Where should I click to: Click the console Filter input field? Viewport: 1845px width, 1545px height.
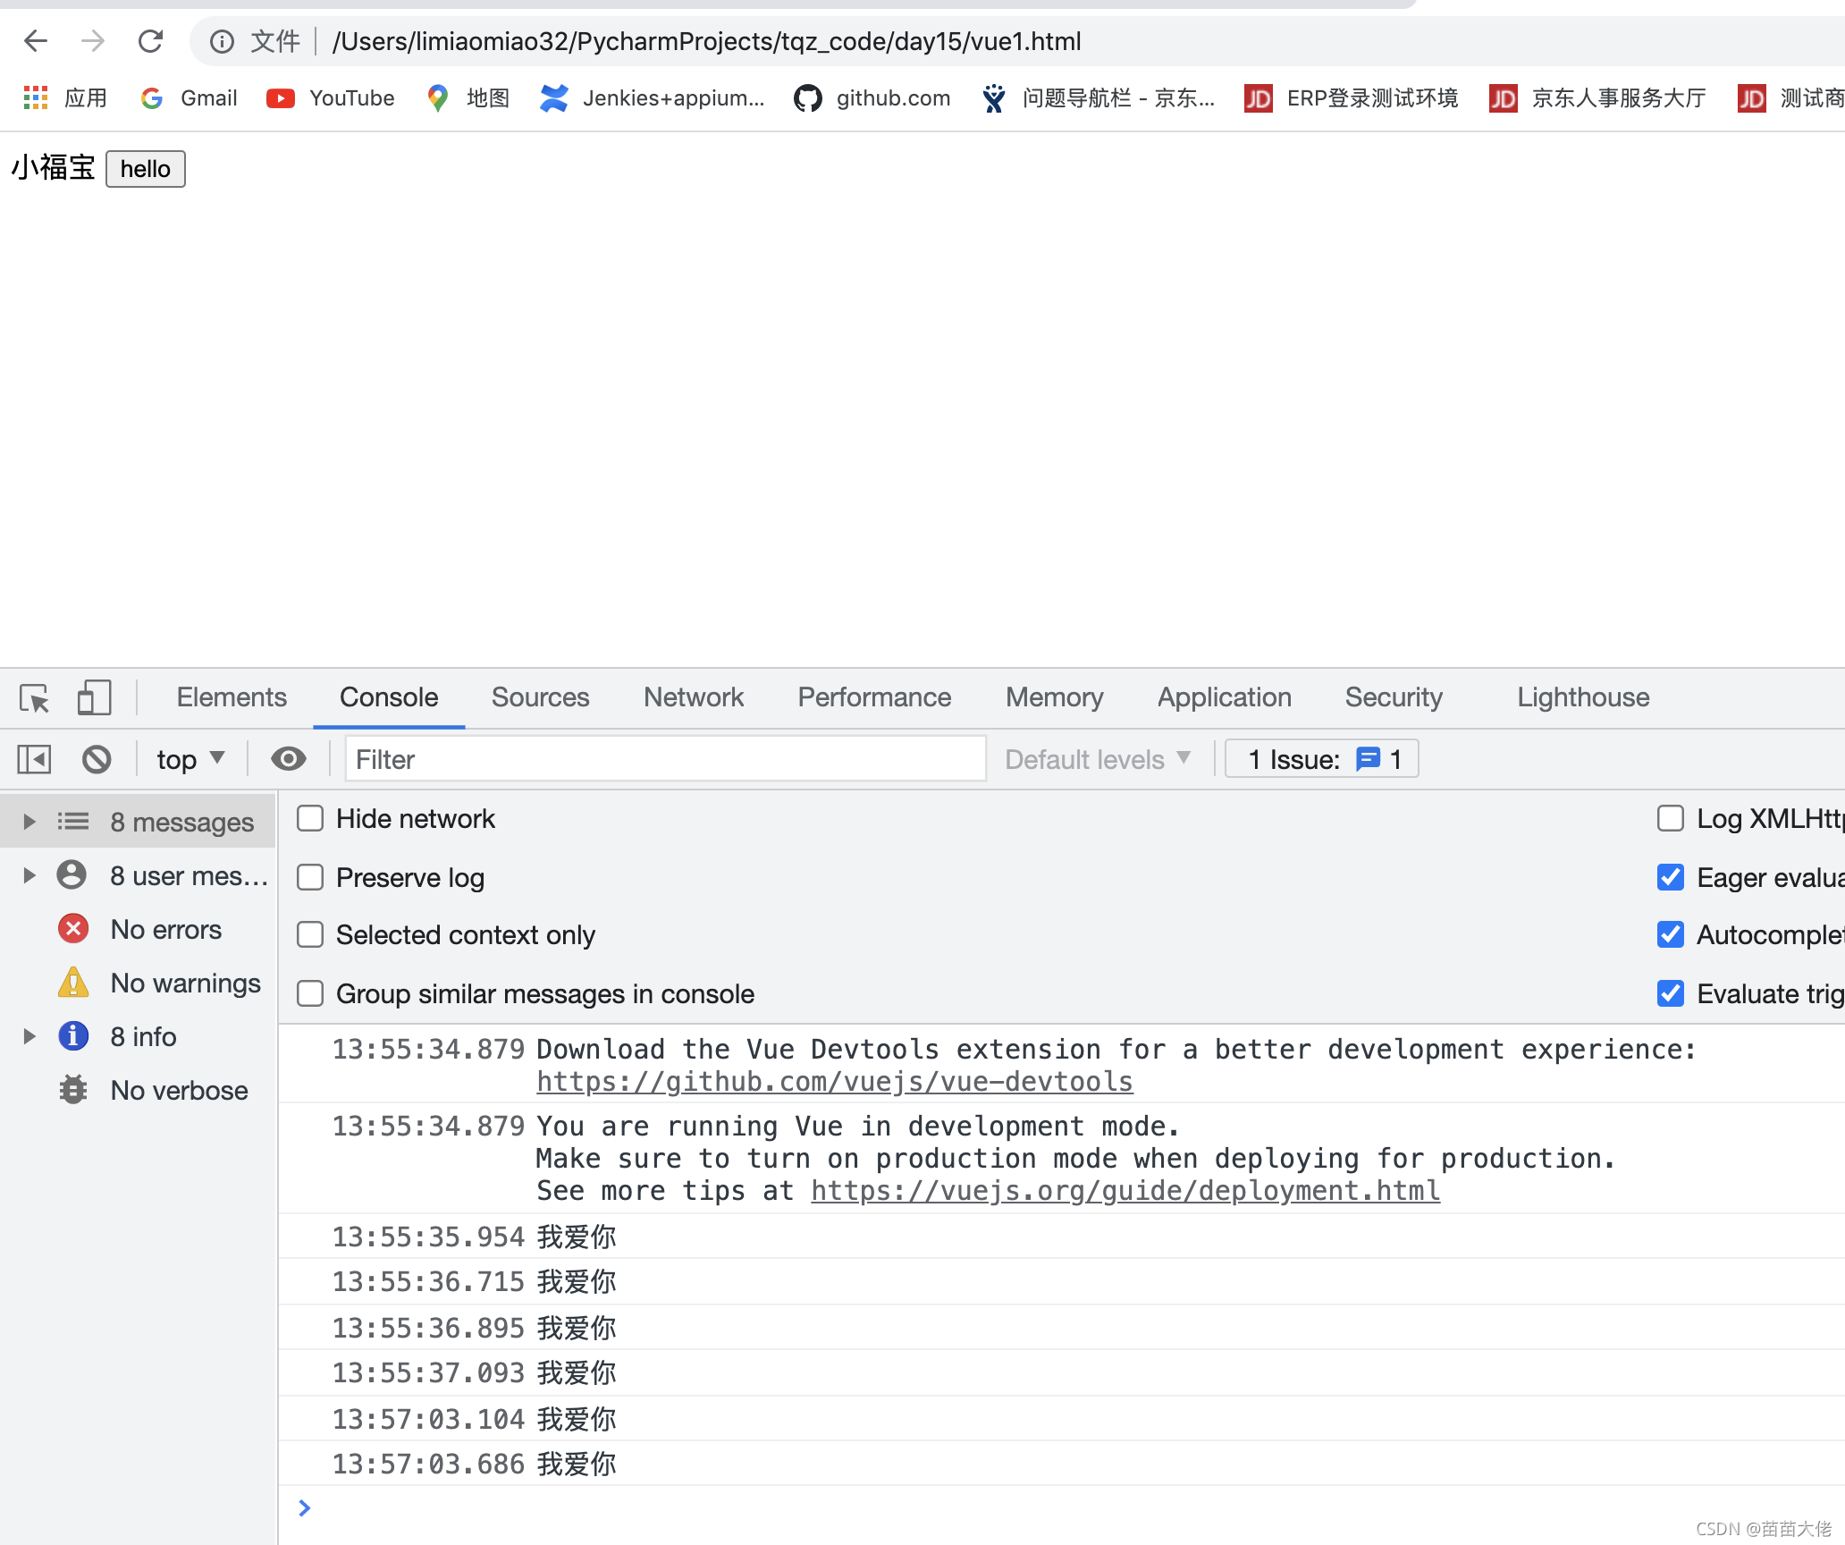pyautogui.click(x=665, y=760)
